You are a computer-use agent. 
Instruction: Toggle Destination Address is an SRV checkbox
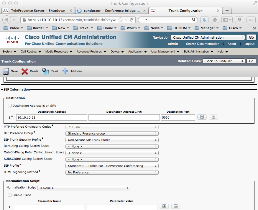point(10,106)
